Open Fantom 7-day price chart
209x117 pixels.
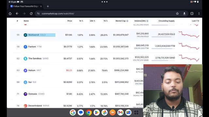(x=189, y=46)
